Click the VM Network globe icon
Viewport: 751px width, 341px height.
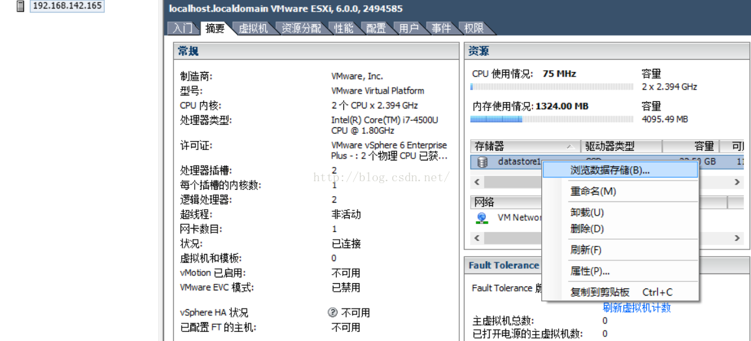point(482,218)
